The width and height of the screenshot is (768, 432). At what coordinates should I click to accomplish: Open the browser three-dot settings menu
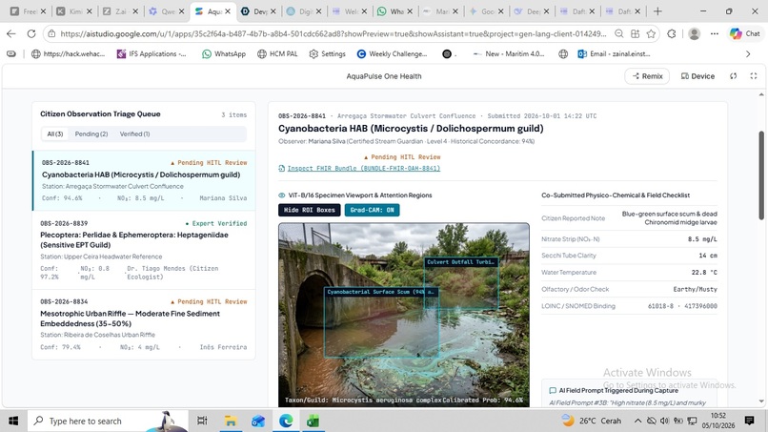pos(715,33)
